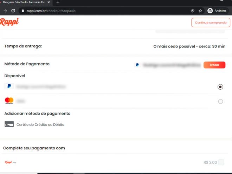The height and width of the screenshot is (174, 232).
Task: Click the Continue comprando button
Action: click(211, 22)
